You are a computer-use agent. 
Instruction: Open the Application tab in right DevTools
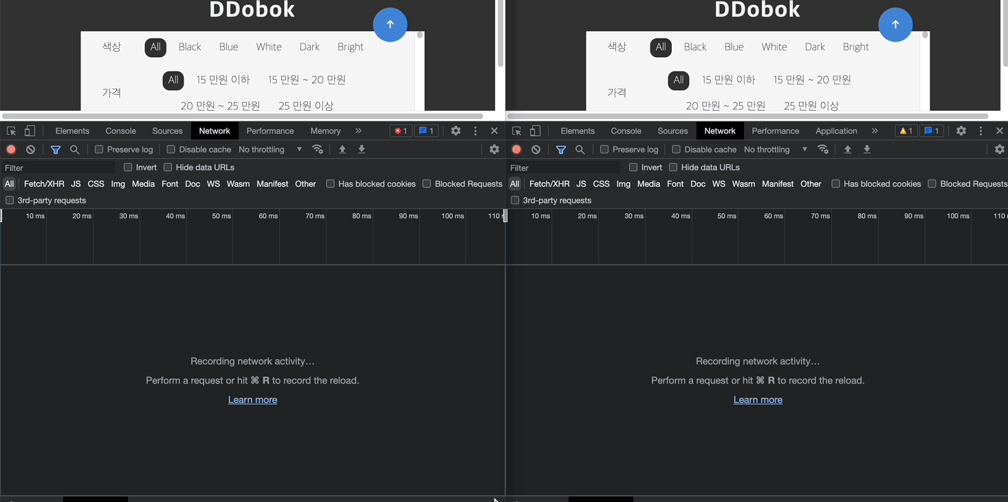click(x=836, y=131)
